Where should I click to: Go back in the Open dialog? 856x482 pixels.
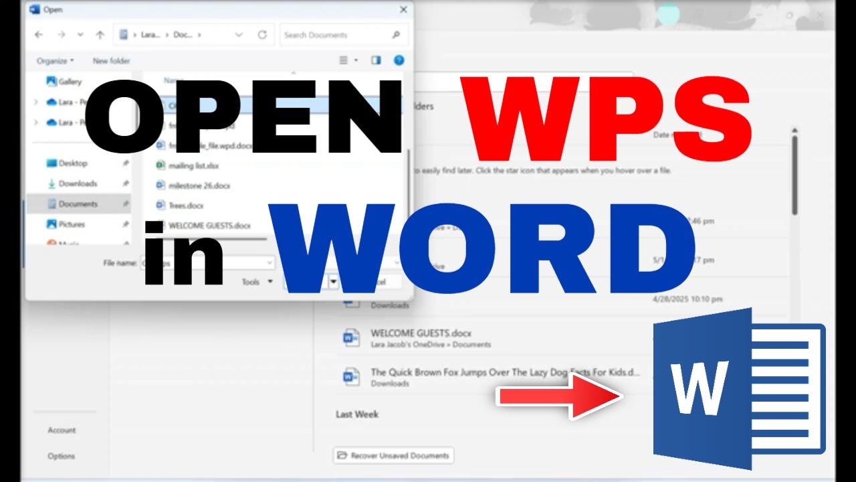coord(39,35)
